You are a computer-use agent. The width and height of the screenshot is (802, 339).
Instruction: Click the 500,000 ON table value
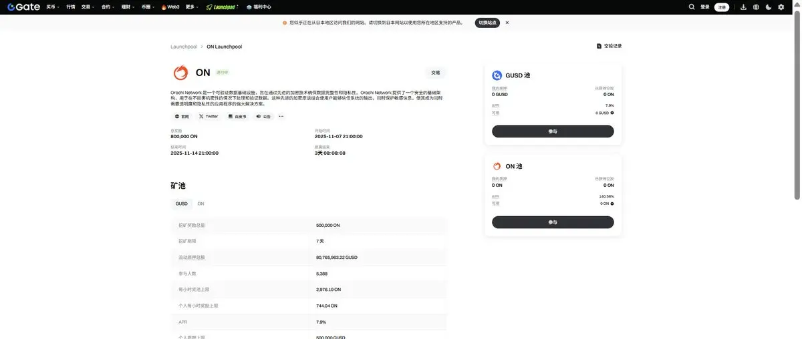click(328, 226)
